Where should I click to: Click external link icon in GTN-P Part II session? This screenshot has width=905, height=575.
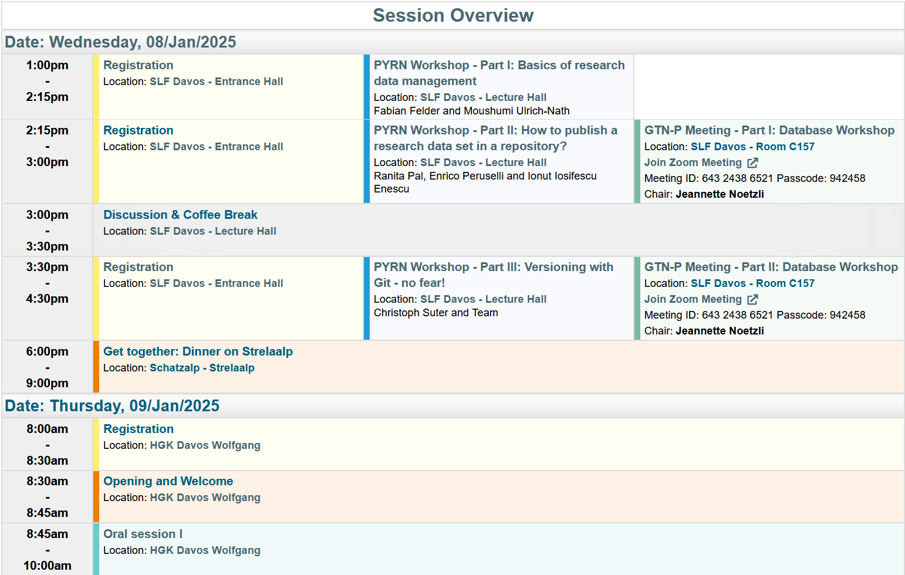click(752, 300)
